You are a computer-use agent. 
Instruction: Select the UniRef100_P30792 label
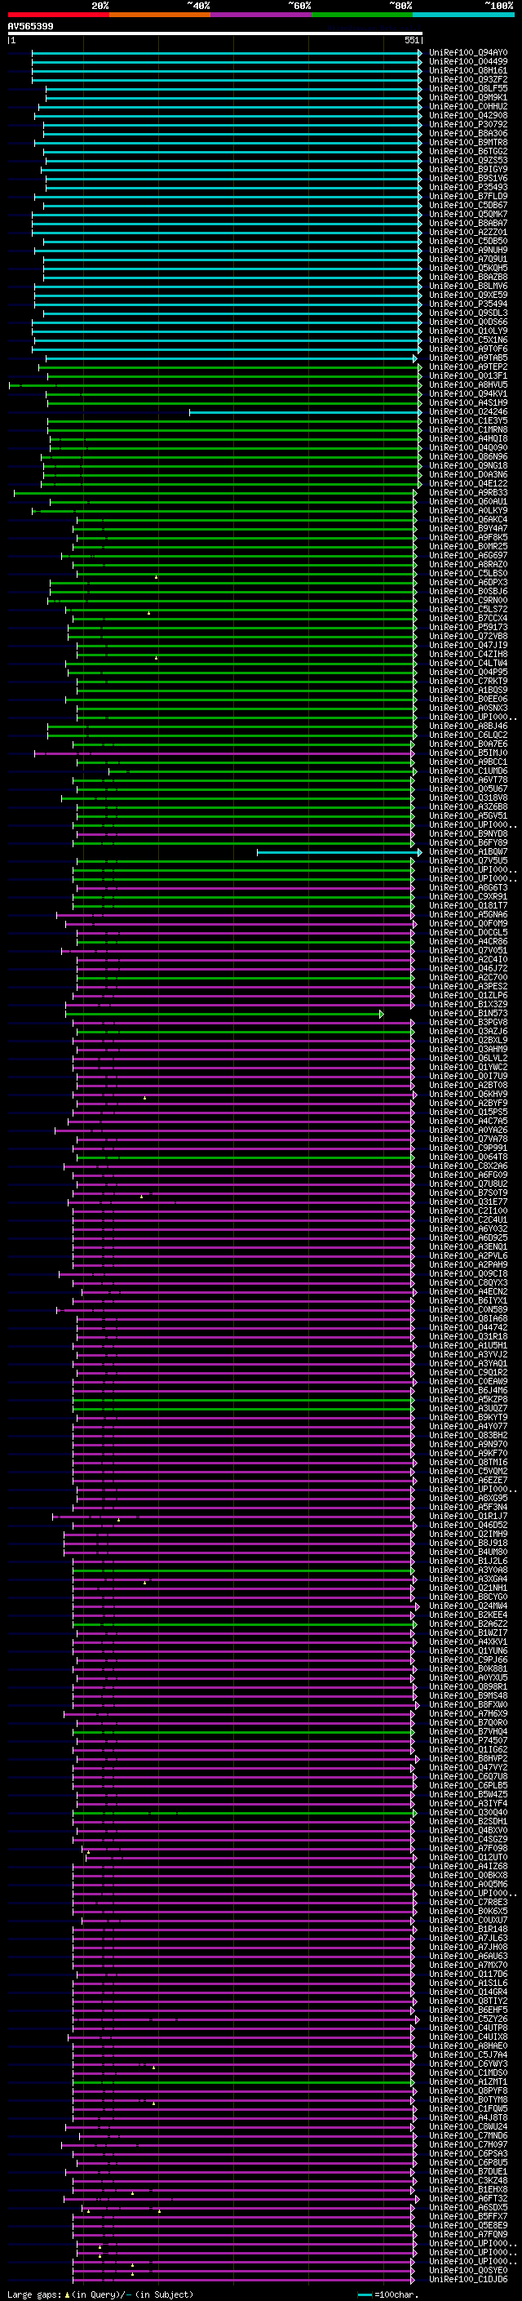pos(468,124)
